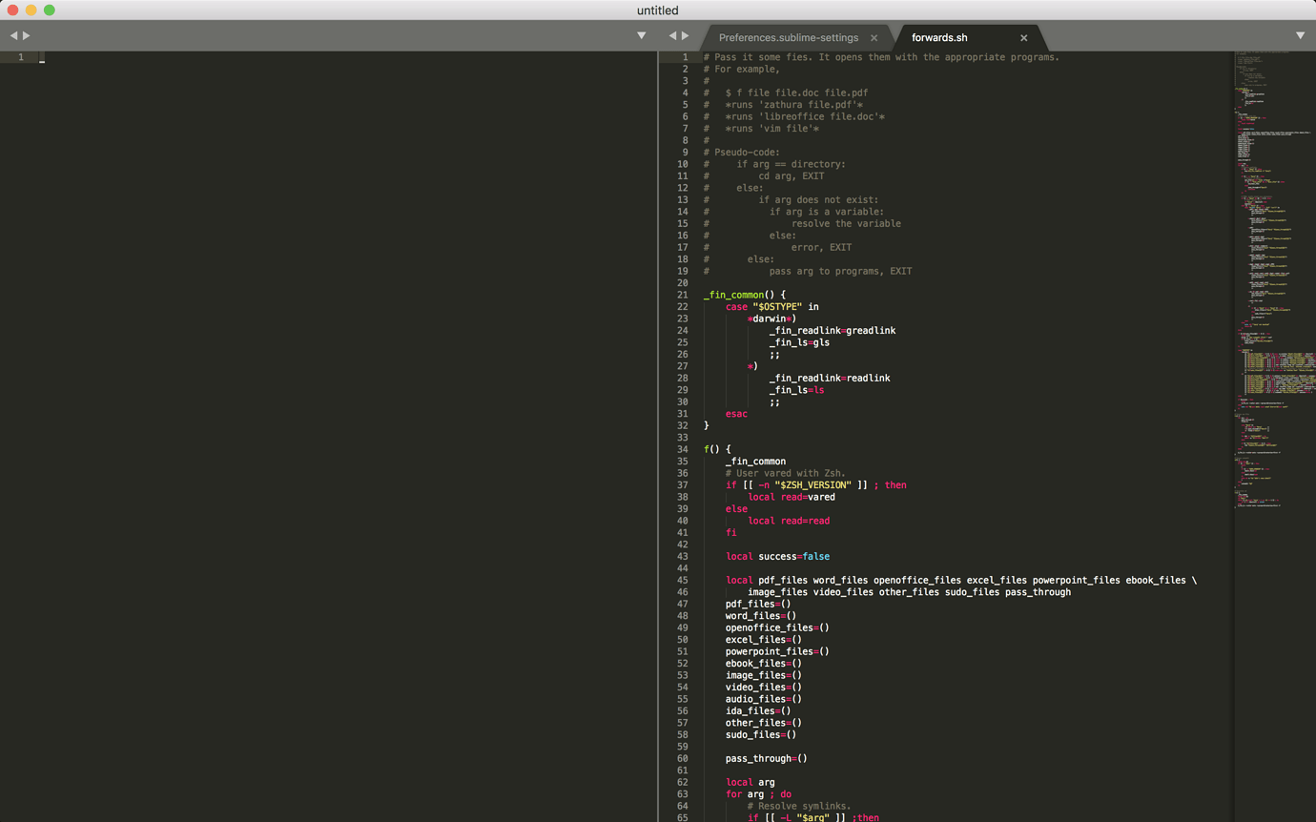Click line number 34 in the right gutter
Screen dimensions: 1316x822
682,449
